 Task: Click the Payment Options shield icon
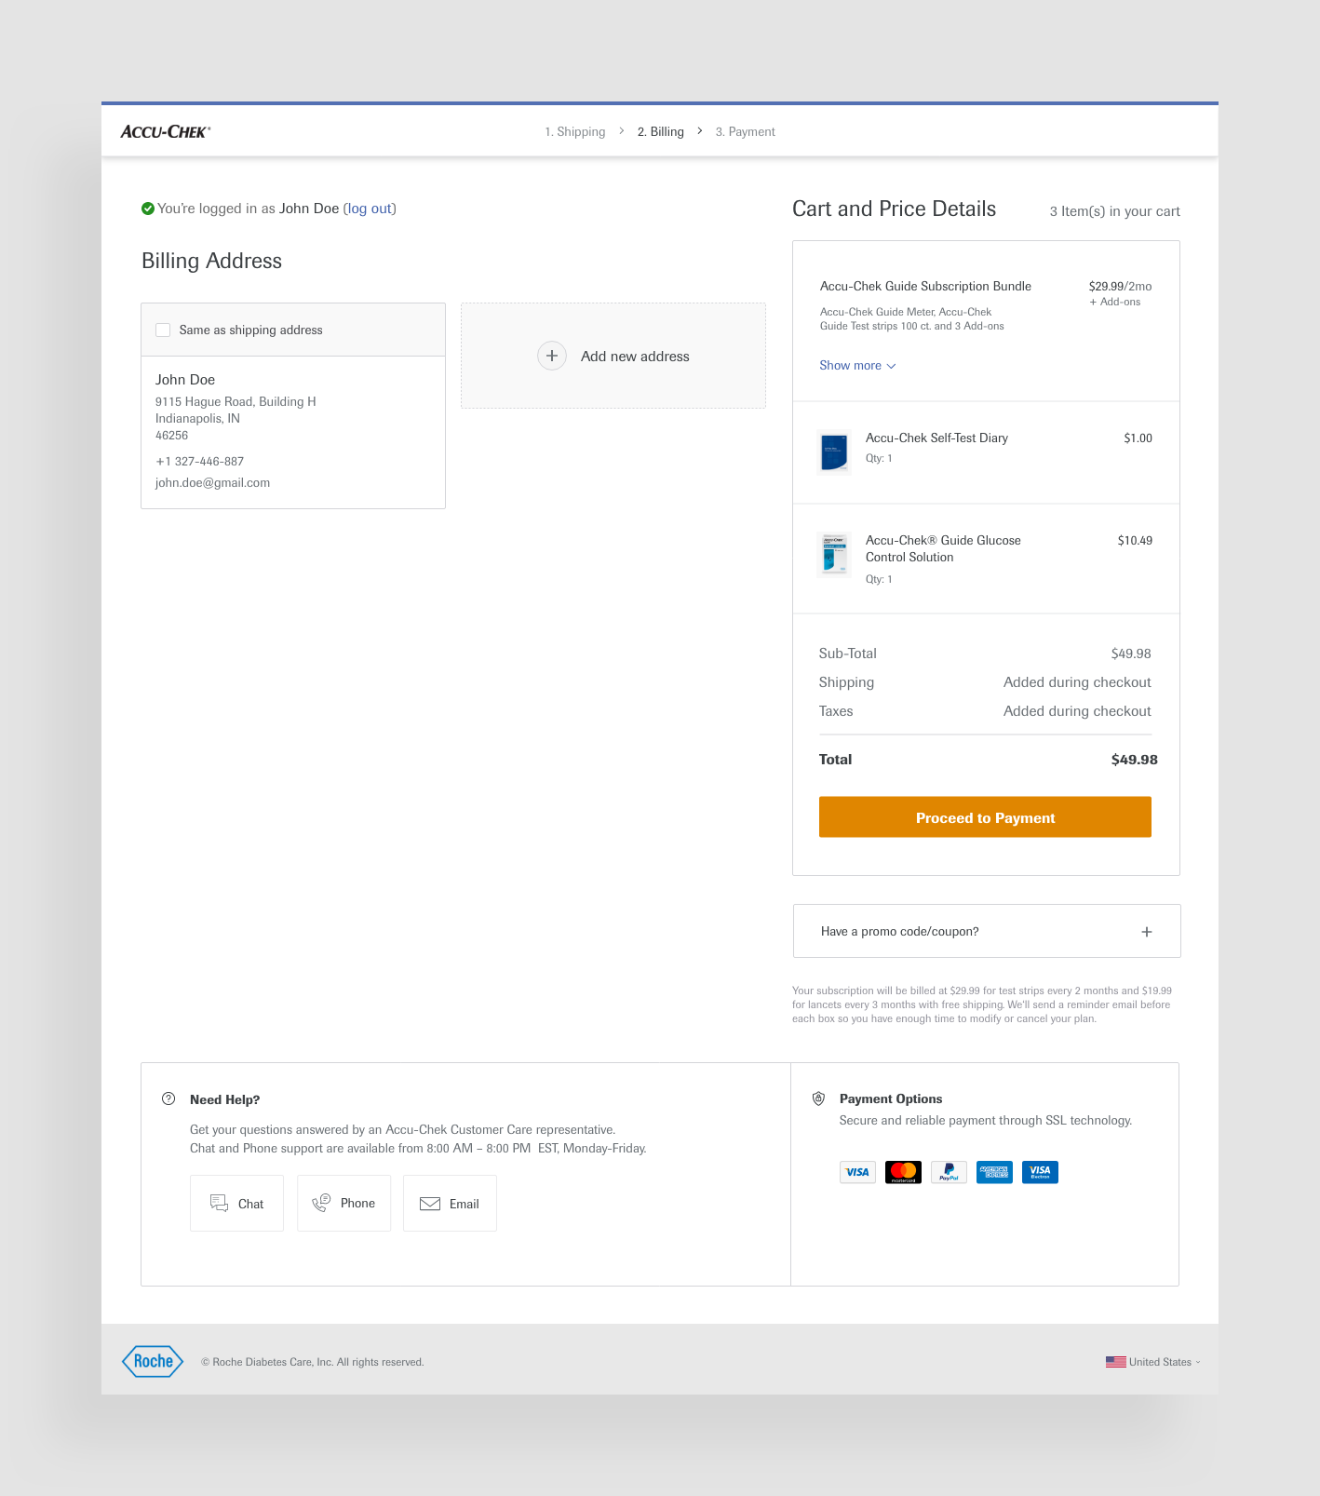click(x=818, y=1098)
